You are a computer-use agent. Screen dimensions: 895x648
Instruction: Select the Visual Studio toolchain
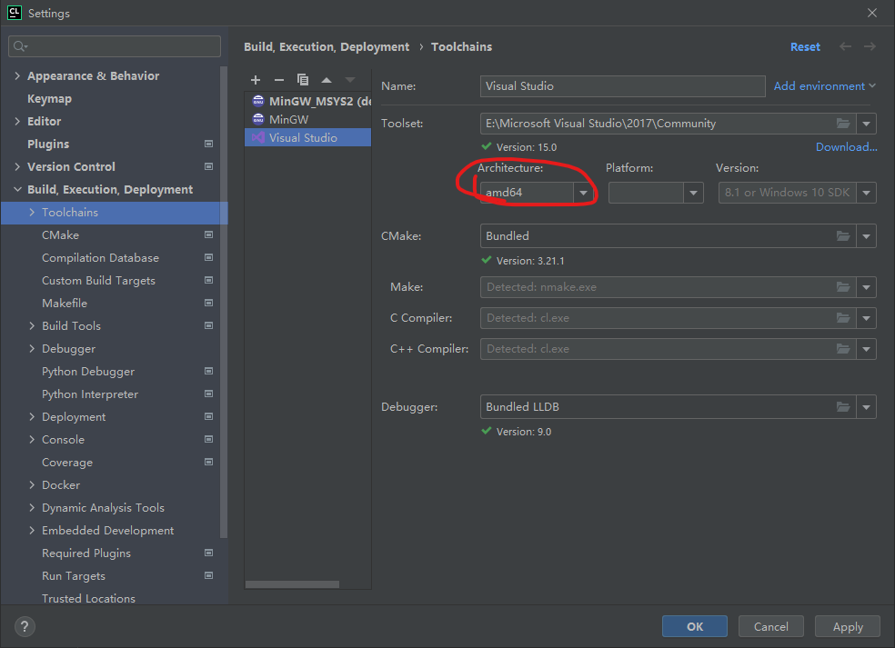pyautogui.click(x=308, y=137)
